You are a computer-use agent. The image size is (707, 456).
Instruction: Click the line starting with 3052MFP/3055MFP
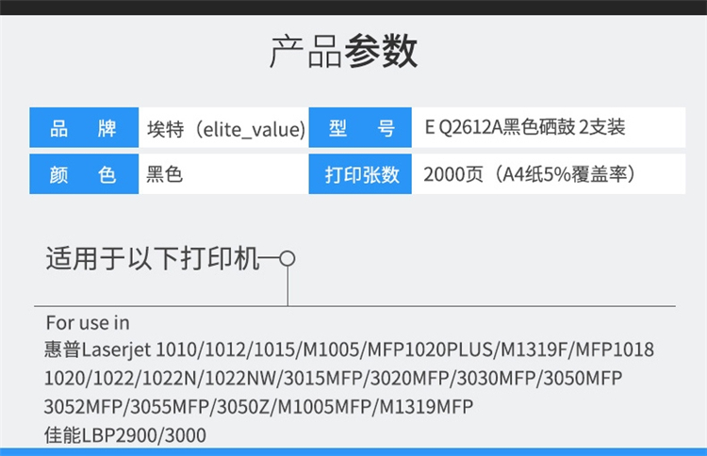pyautogui.click(x=258, y=406)
